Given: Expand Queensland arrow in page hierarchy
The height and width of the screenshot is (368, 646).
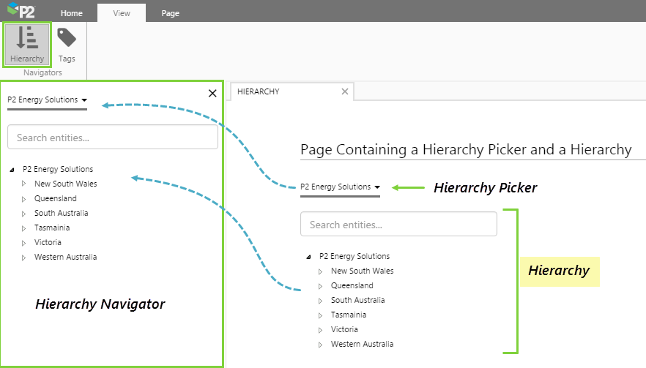Looking at the screenshot, I should [x=321, y=286].
